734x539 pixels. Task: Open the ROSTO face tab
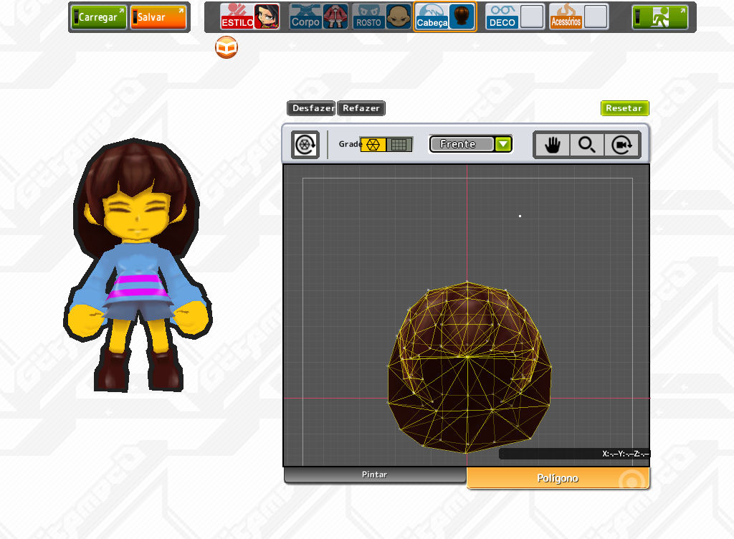[x=369, y=16]
